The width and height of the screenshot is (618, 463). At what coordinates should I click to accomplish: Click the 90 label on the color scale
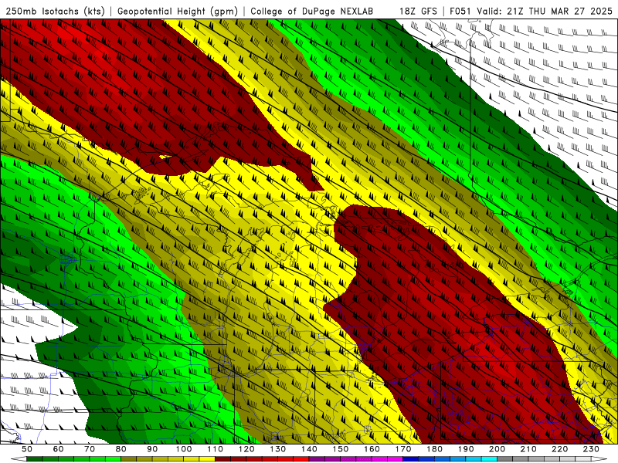[x=152, y=449]
